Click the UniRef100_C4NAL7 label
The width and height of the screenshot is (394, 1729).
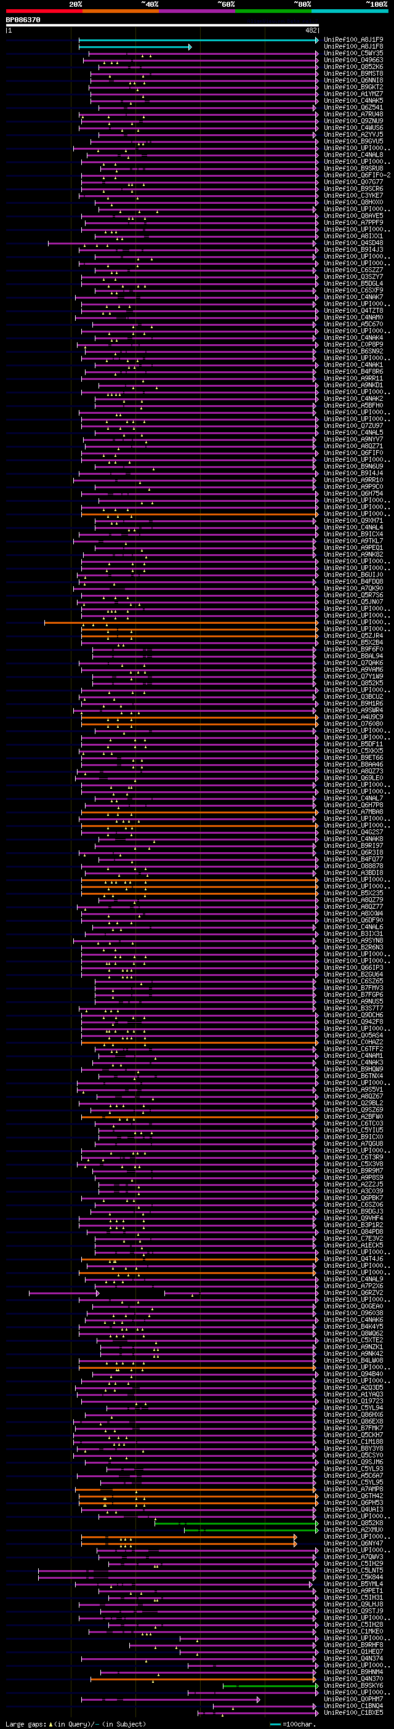tap(353, 798)
